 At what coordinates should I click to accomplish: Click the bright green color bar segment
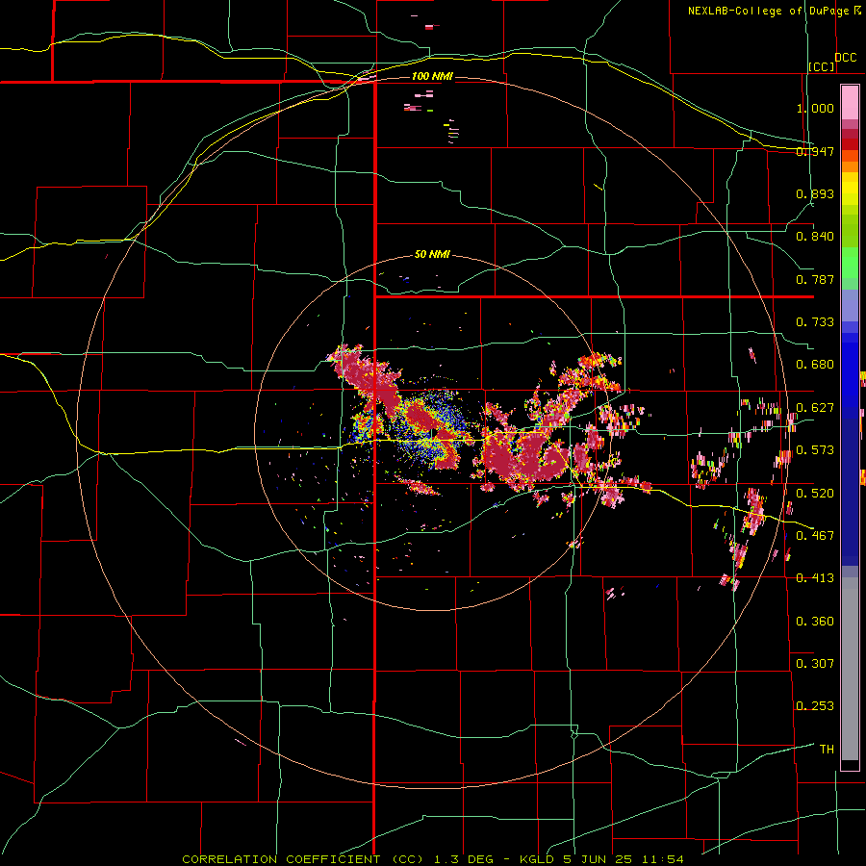point(850,262)
